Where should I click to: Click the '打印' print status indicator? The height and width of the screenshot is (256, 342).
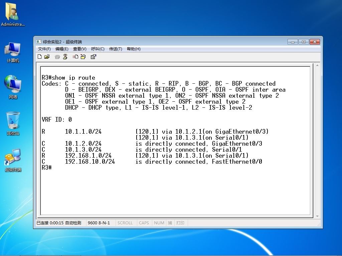pos(180,223)
